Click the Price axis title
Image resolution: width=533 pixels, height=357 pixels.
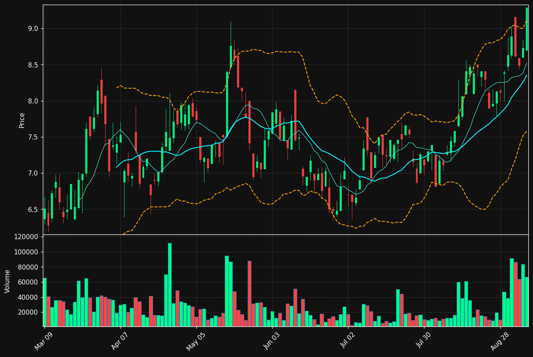coord(22,120)
